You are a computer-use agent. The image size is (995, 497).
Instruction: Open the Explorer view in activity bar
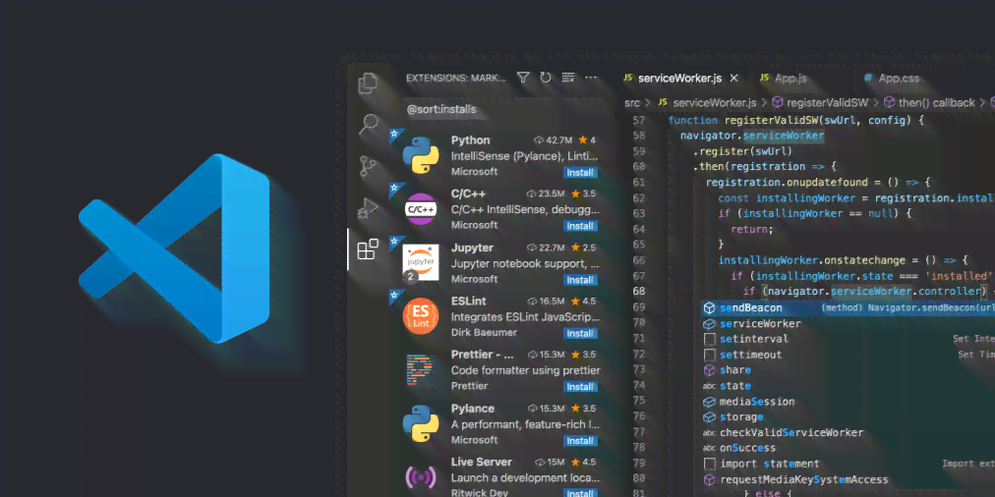pos(368,83)
